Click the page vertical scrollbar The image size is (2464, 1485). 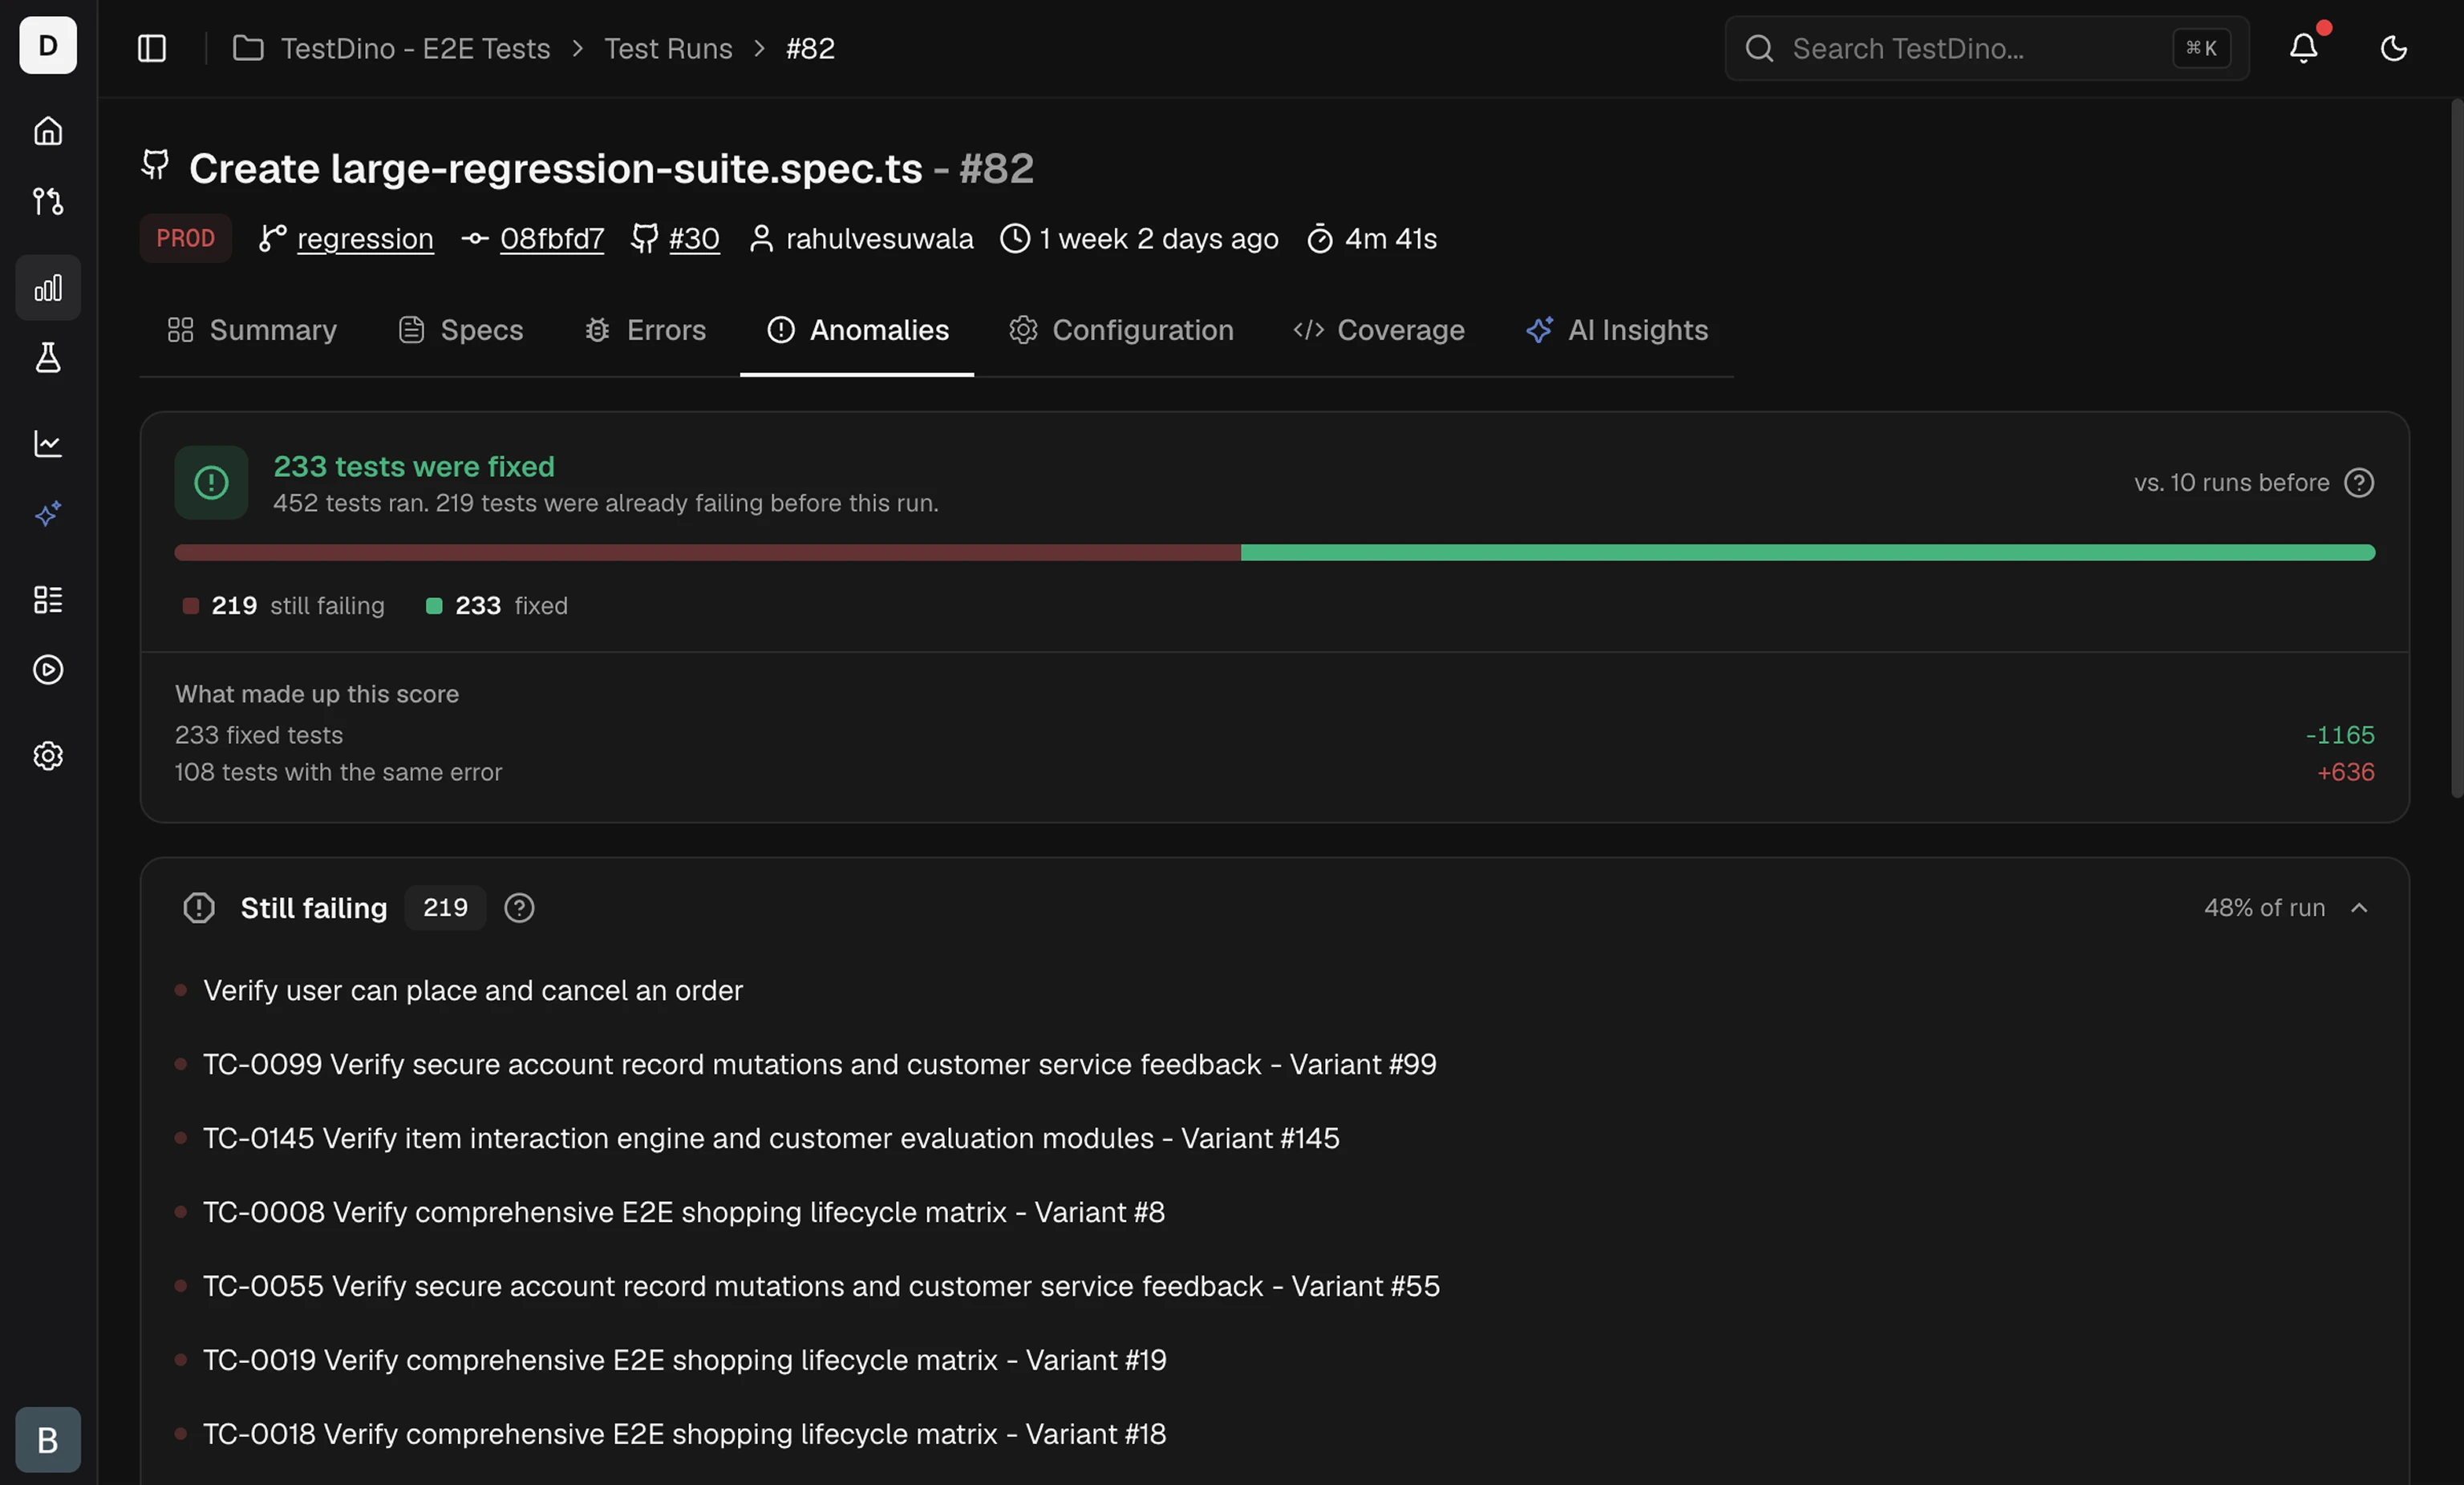pos(2456,448)
